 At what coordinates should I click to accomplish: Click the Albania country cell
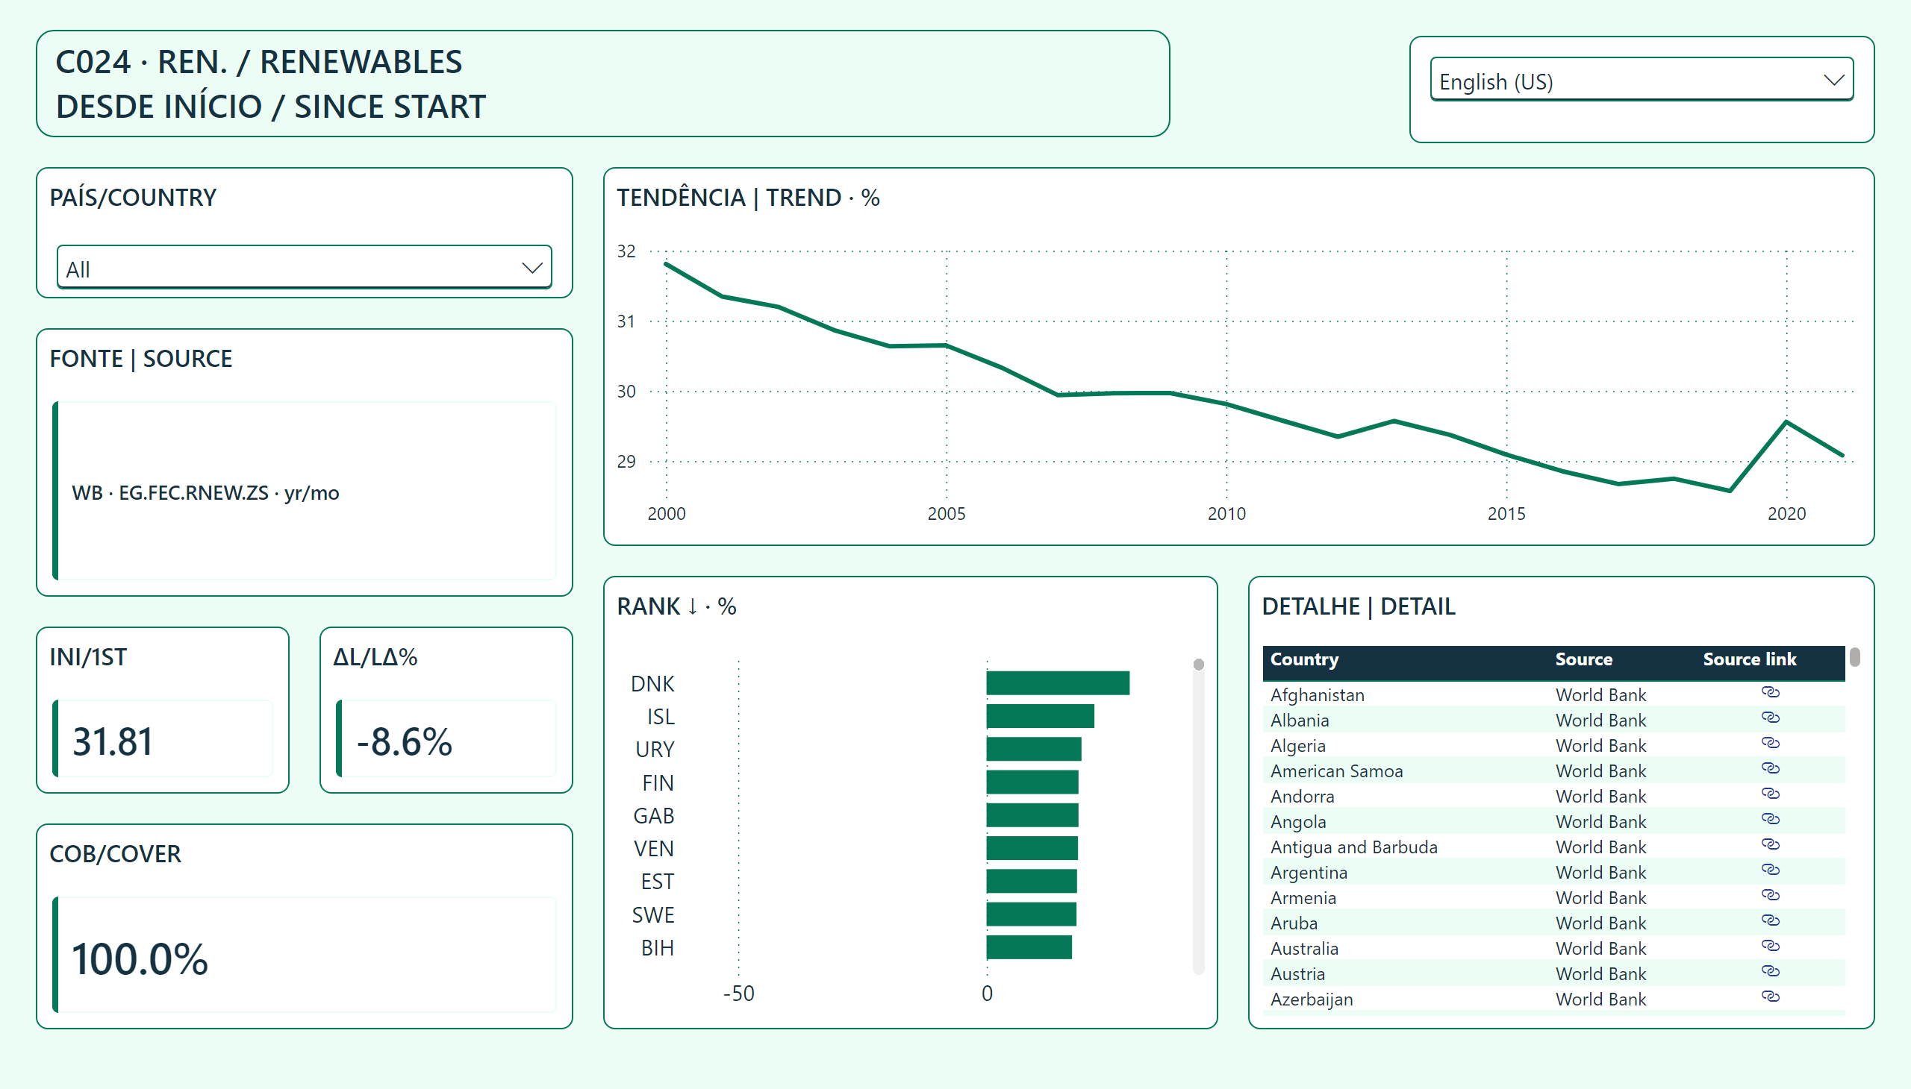[x=1300, y=721]
